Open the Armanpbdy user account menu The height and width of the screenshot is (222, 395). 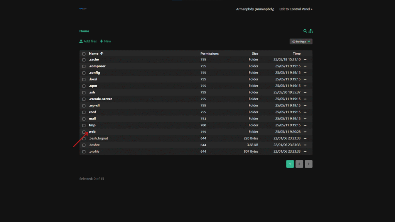(255, 9)
